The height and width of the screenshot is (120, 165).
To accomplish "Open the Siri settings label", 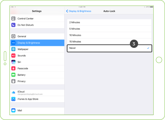I will [x=19, y=62].
